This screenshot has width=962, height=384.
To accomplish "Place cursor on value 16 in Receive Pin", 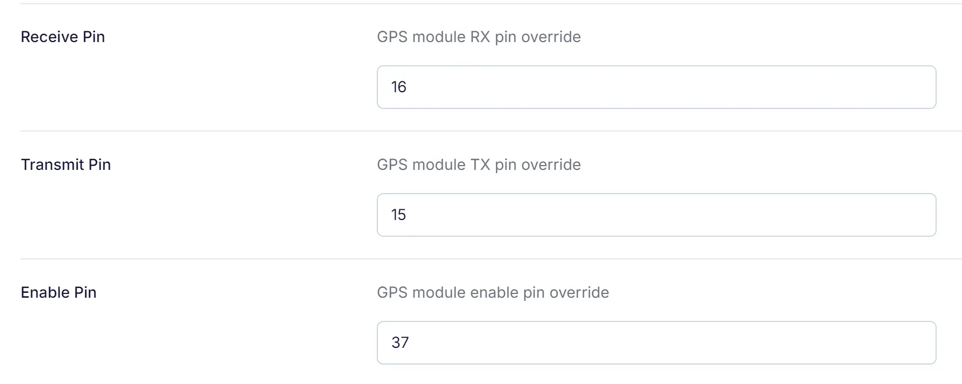I will [398, 87].
